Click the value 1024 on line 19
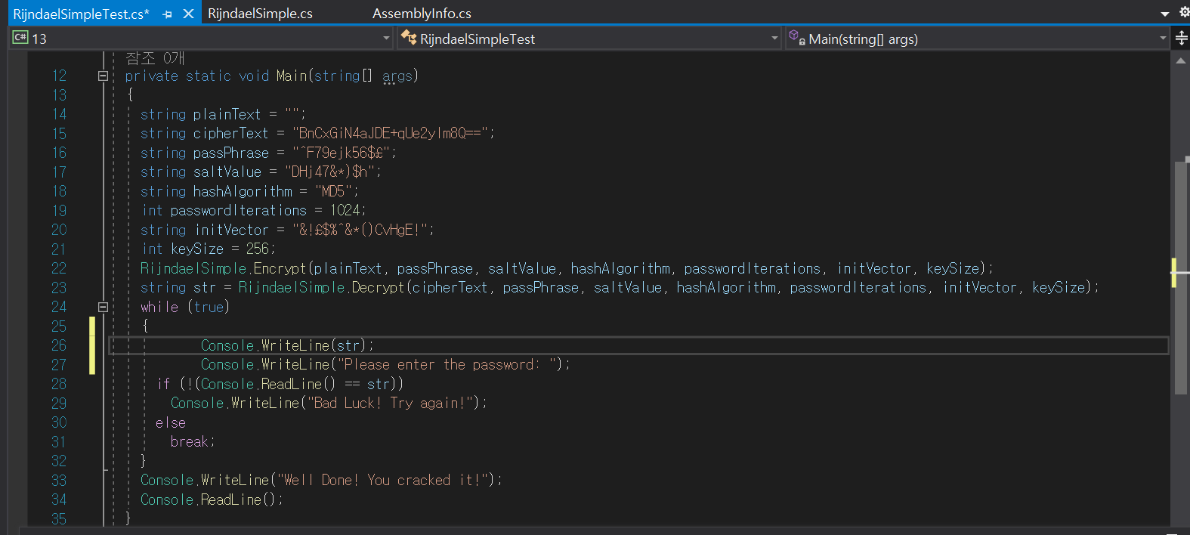This screenshot has width=1190, height=535. pos(345,210)
